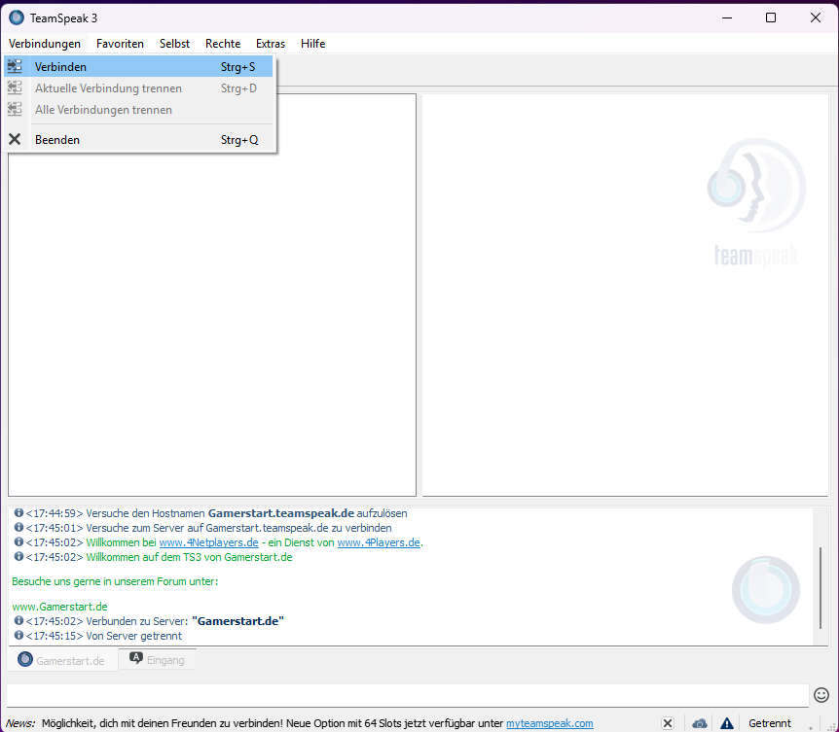Click the TeamSpeak logo in title bar
This screenshot has height=732, width=839.
17,17
